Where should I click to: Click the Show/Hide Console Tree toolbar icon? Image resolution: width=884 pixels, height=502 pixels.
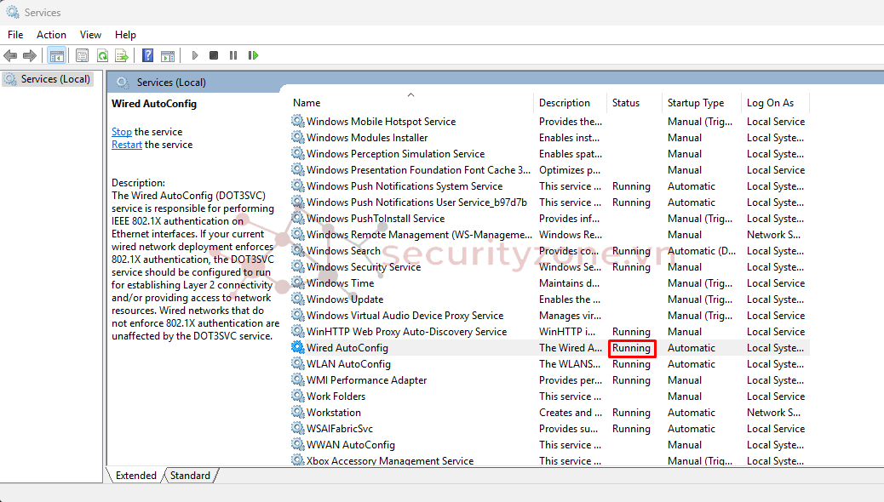pos(57,55)
